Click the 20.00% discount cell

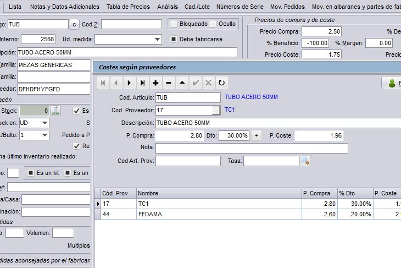click(x=355, y=214)
